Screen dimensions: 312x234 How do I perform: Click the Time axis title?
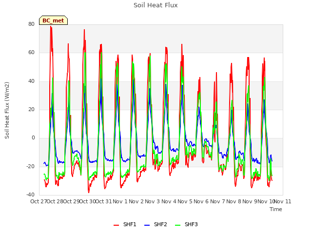276,209
